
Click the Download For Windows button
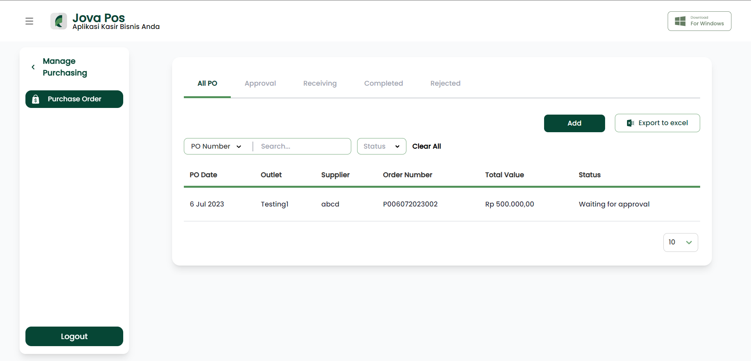coord(699,21)
